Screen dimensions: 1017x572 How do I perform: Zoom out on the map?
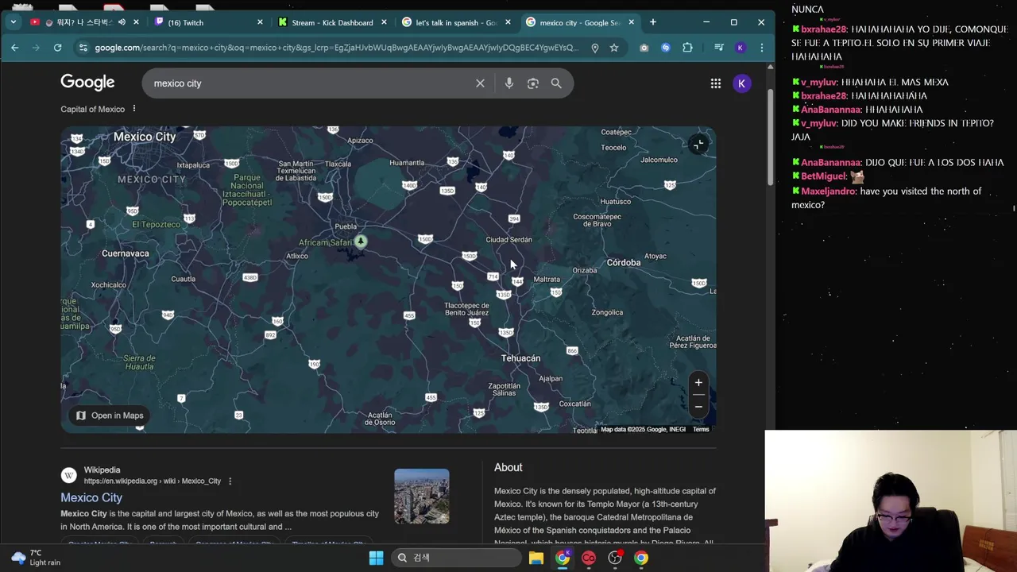tap(698, 407)
